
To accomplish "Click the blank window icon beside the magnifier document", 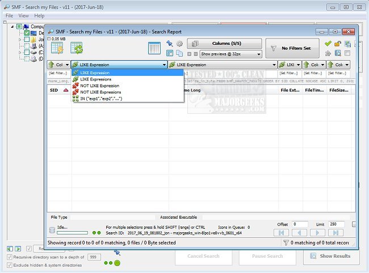I will [x=347, y=53].
